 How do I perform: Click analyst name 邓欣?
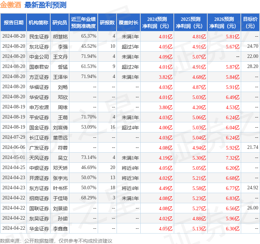click(x=63, y=97)
